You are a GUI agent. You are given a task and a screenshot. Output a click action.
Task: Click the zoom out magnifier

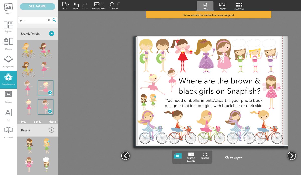click(x=118, y=4)
